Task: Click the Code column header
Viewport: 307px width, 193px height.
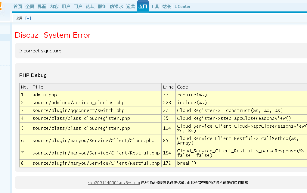Action: click(x=241, y=87)
